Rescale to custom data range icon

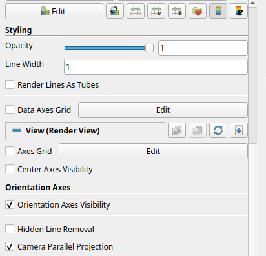[x=156, y=11]
